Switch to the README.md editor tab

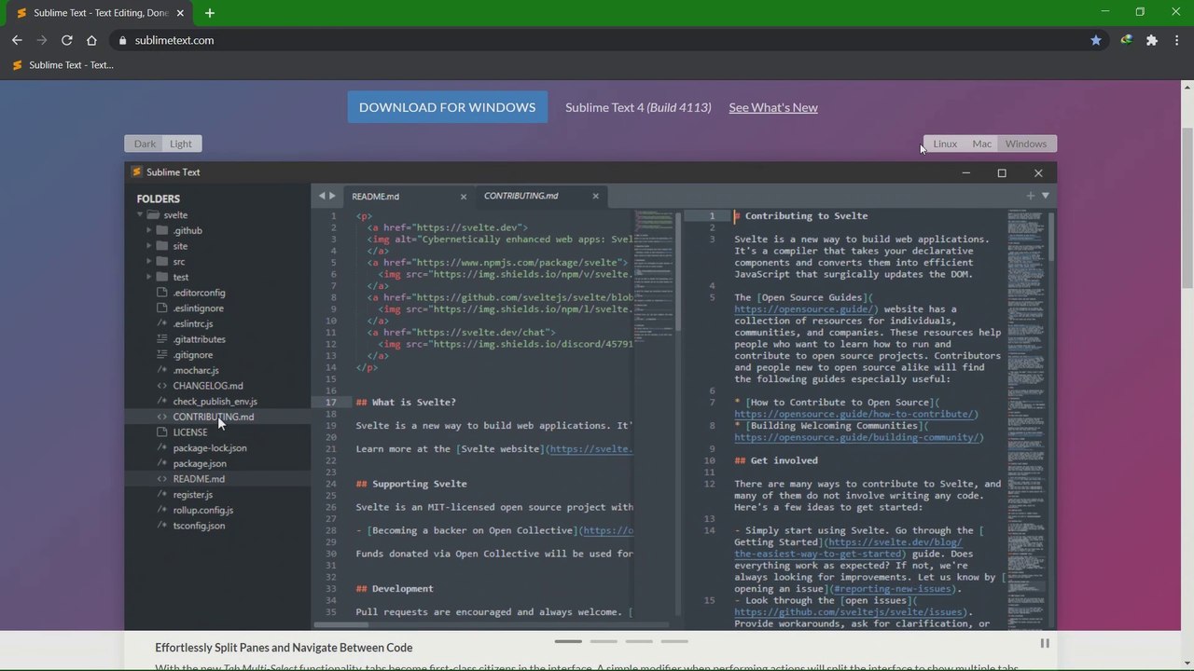click(x=376, y=197)
